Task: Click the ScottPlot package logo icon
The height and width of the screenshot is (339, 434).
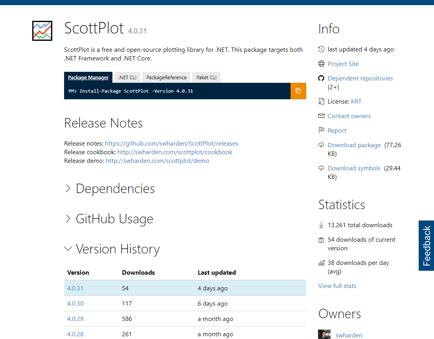Action: (x=42, y=31)
